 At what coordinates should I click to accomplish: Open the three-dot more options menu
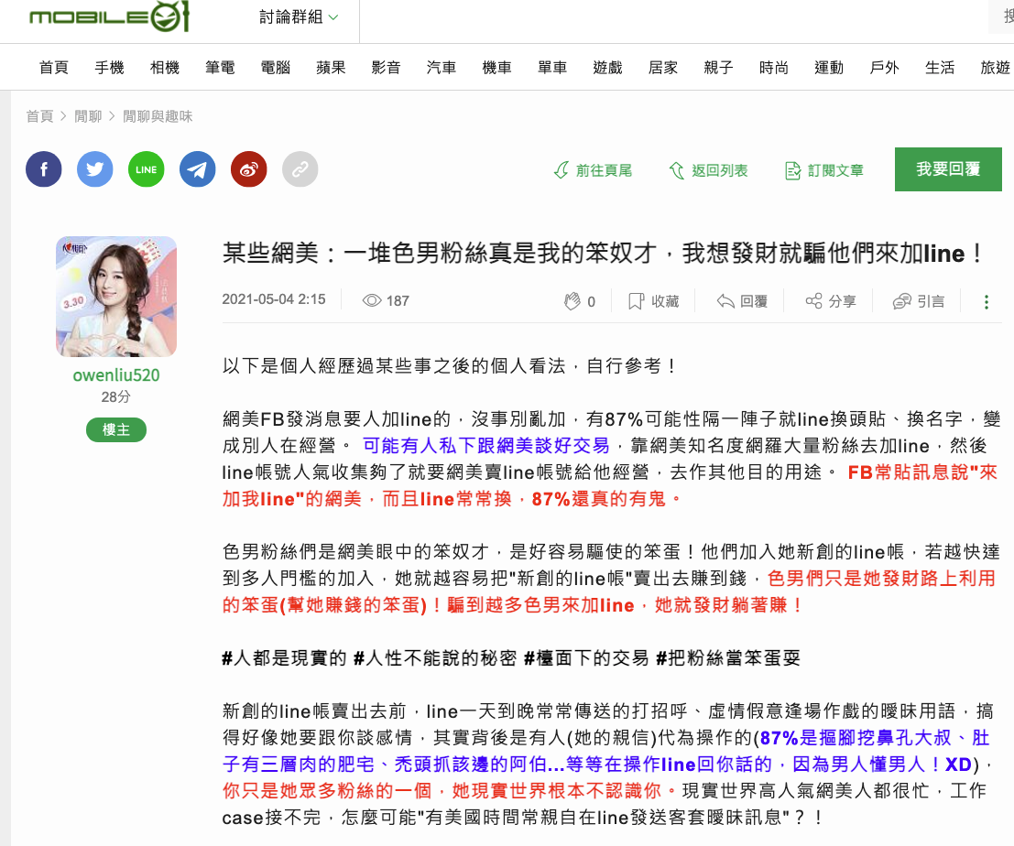pyautogui.click(x=987, y=302)
